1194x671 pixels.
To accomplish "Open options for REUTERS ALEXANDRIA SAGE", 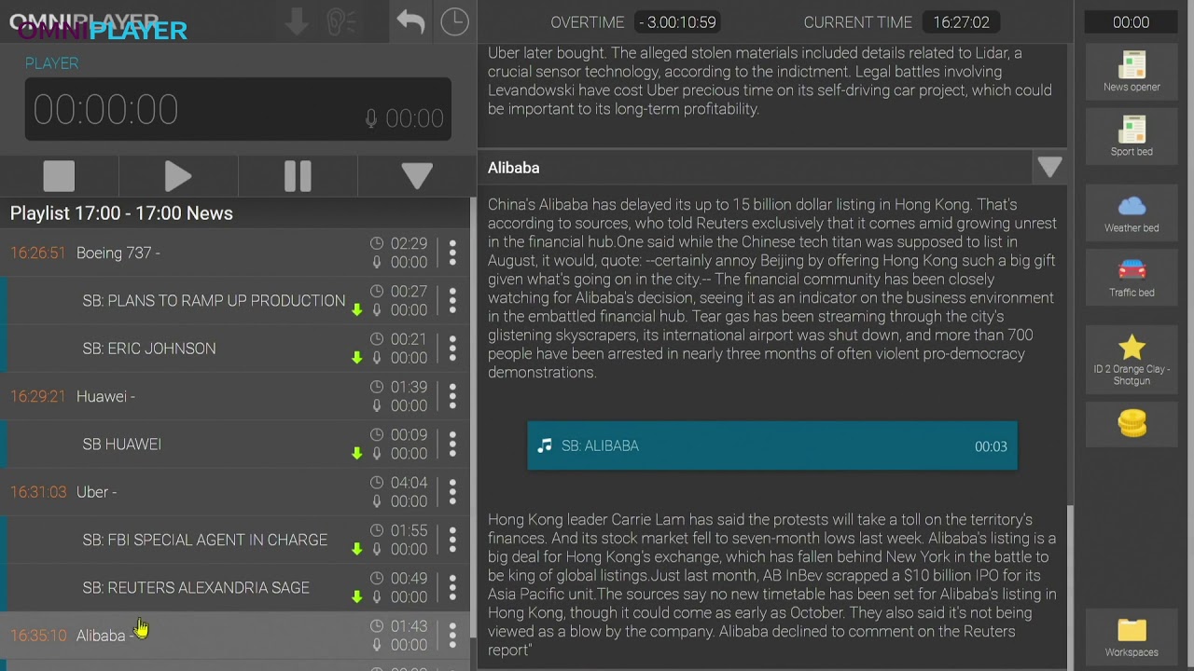I will click(452, 587).
